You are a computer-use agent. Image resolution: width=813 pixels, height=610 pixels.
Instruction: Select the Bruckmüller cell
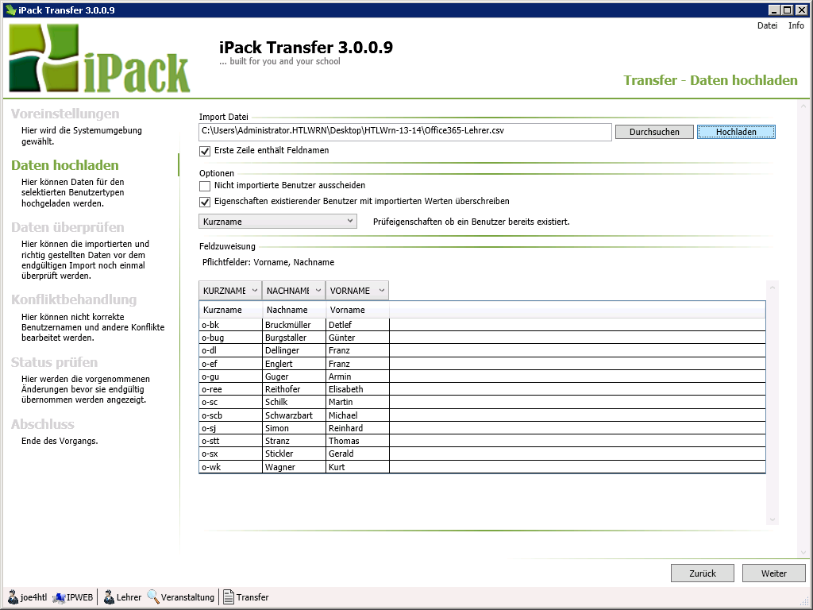(294, 325)
